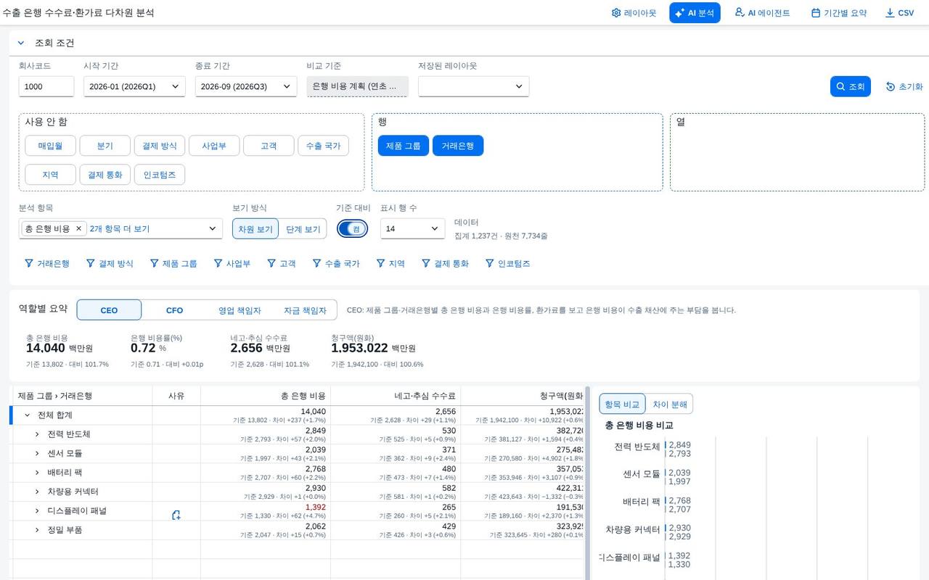Viewport: 929px width, 580px height.
Task: Click the 매입월 dimension chip
Action: tap(50, 146)
